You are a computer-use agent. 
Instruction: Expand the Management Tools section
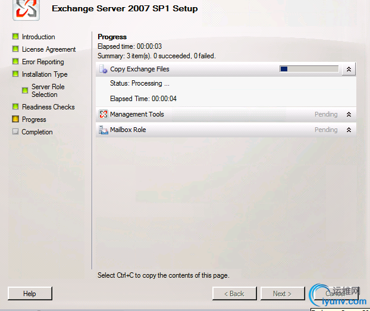[349, 114]
